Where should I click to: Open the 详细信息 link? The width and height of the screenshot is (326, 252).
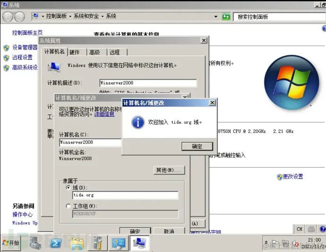click(x=104, y=114)
